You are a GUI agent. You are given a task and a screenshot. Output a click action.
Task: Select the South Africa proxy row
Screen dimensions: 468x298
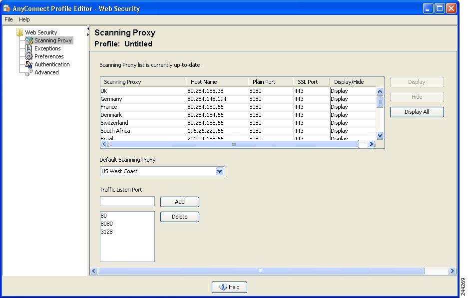pos(238,131)
